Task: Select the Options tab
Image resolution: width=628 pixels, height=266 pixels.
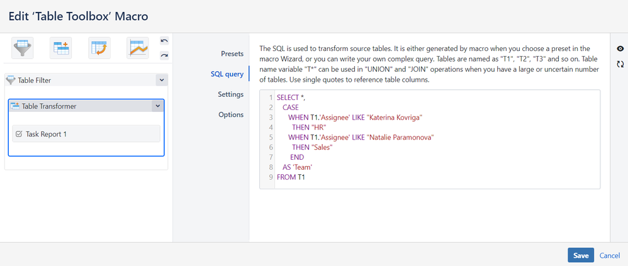Action: click(x=231, y=114)
